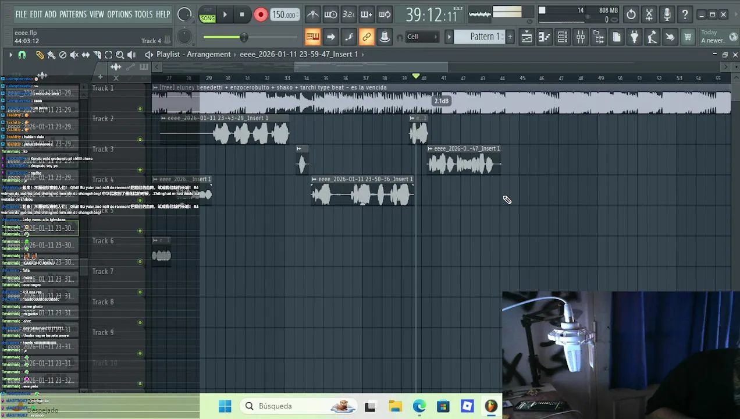Viewport: 740px width, 419px height.
Task: Click the red Record button
Action: 261,15
